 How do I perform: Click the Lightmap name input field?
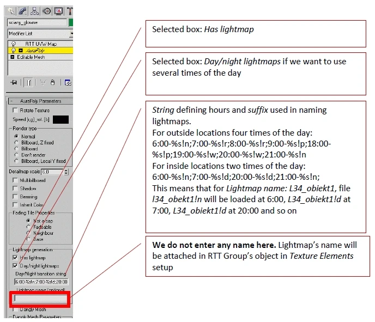click(41, 299)
